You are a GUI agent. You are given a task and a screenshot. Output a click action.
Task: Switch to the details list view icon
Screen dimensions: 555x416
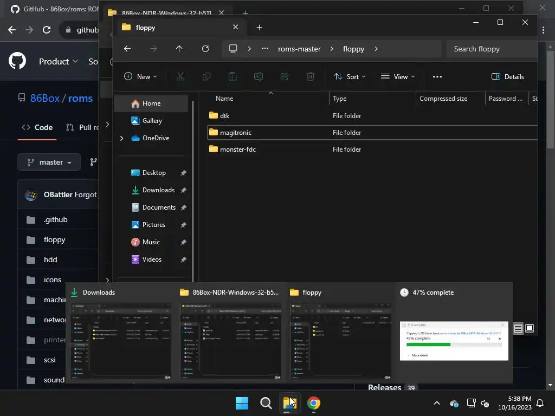(518, 329)
